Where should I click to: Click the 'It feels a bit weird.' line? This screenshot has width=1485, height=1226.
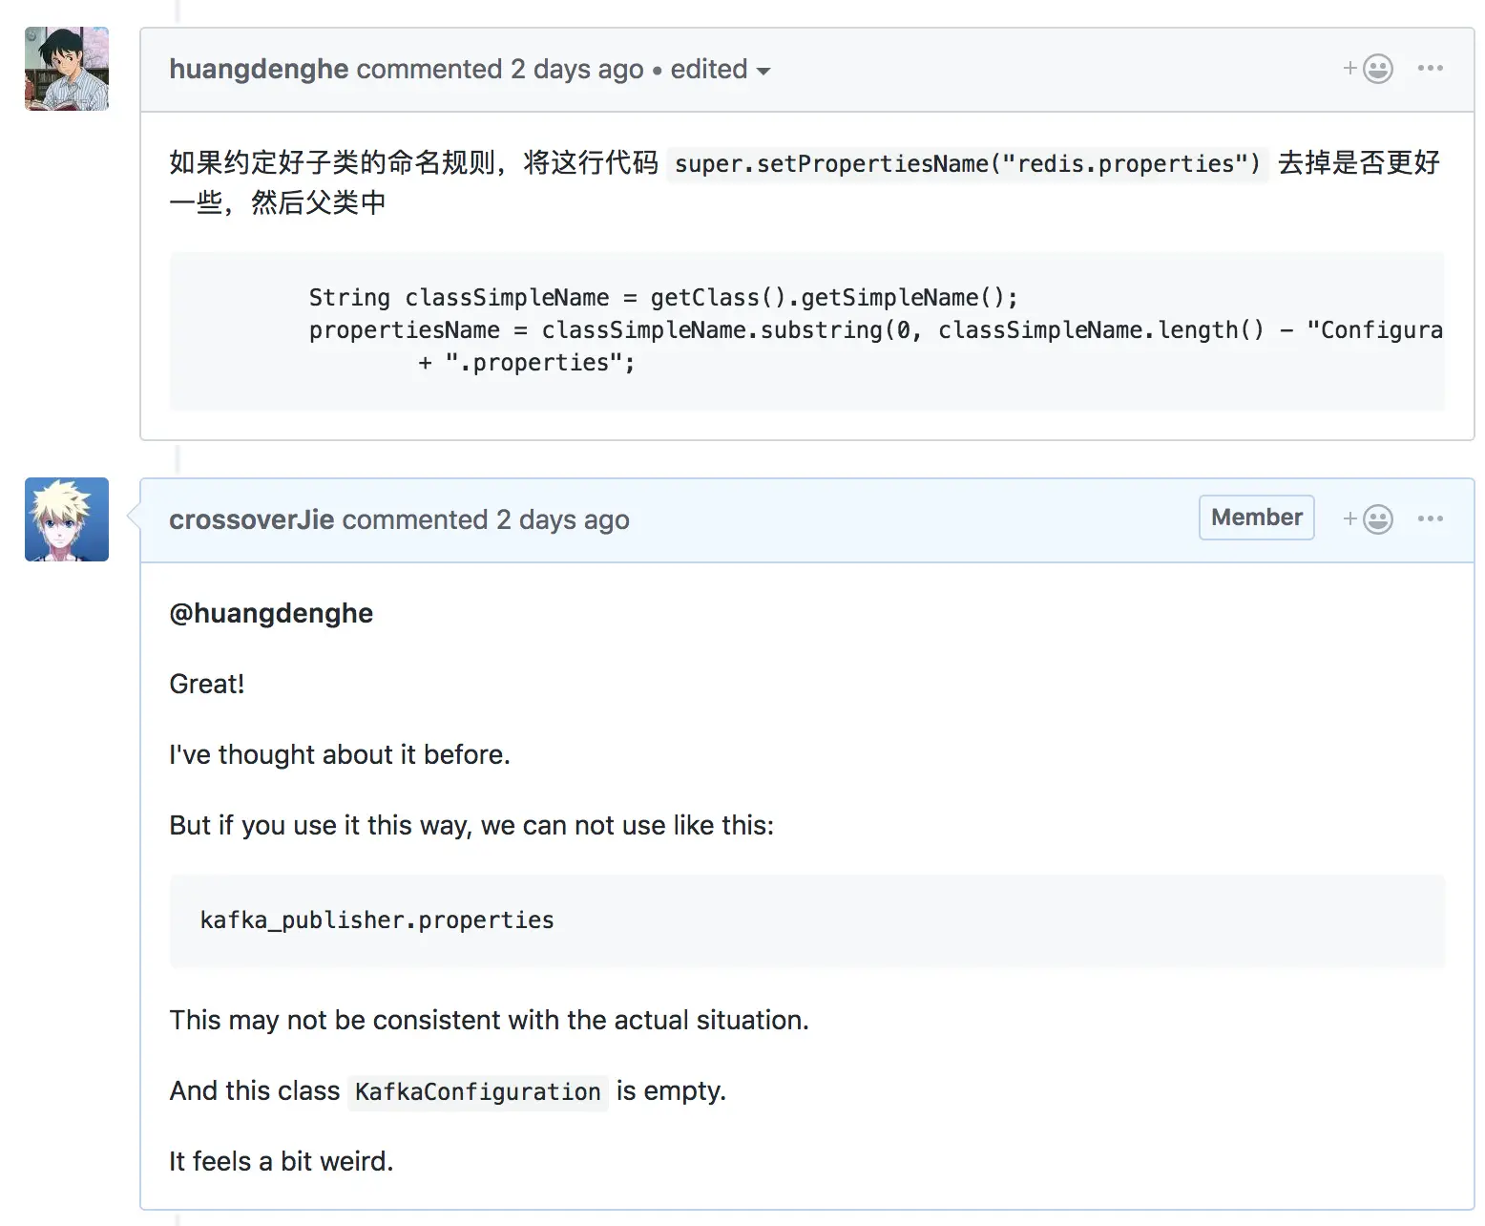pyautogui.click(x=282, y=1161)
